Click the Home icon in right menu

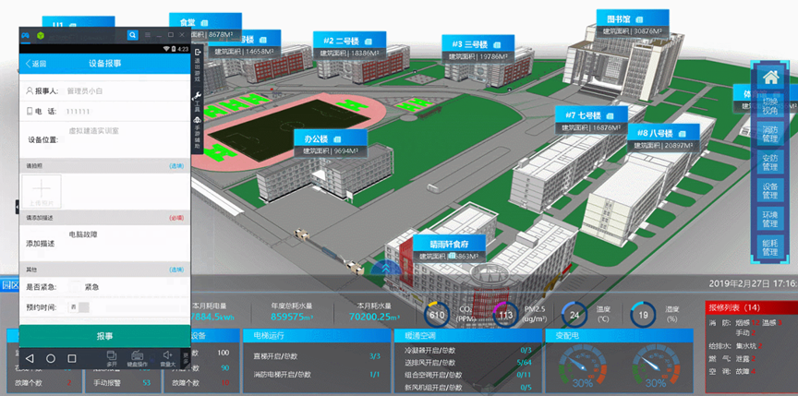(x=770, y=78)
